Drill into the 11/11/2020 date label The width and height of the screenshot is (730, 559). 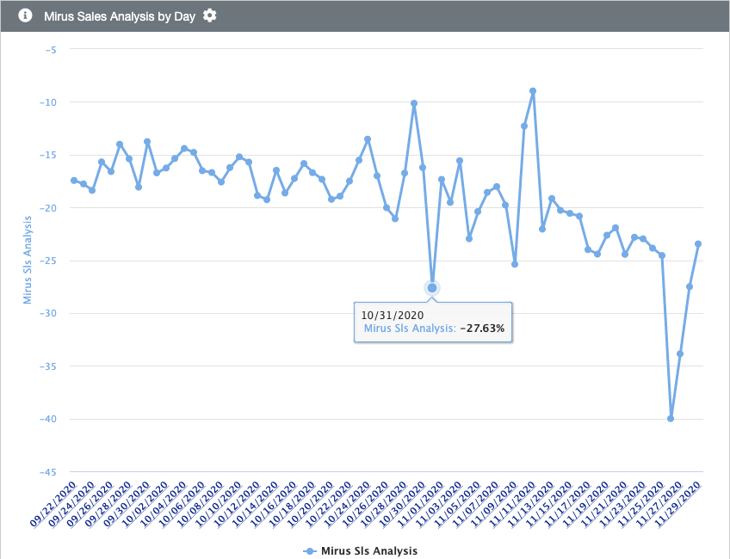tap(511, 505)
